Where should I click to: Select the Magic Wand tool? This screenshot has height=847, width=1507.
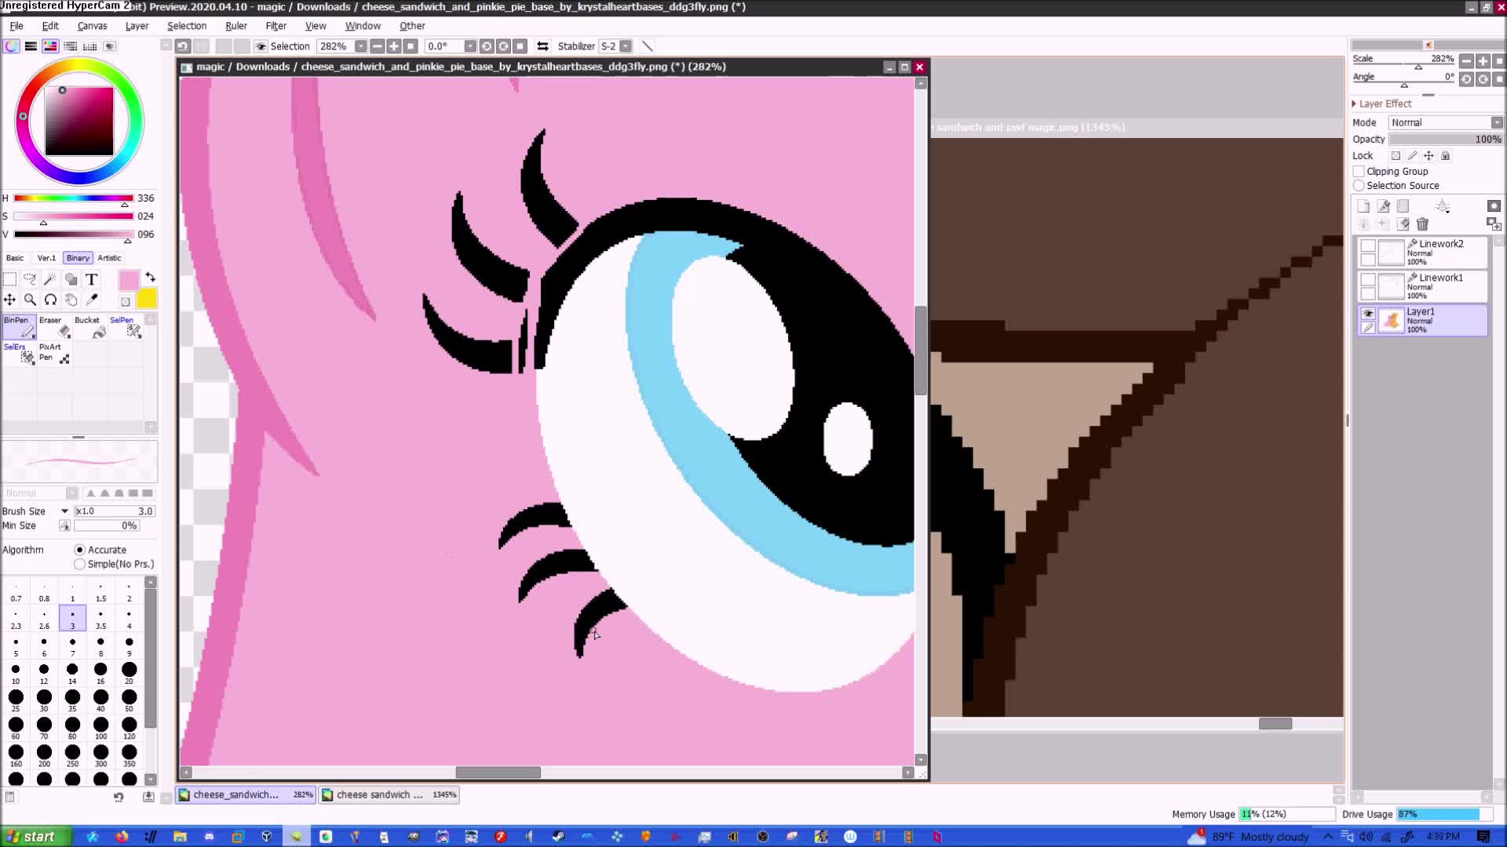[50, 279]
